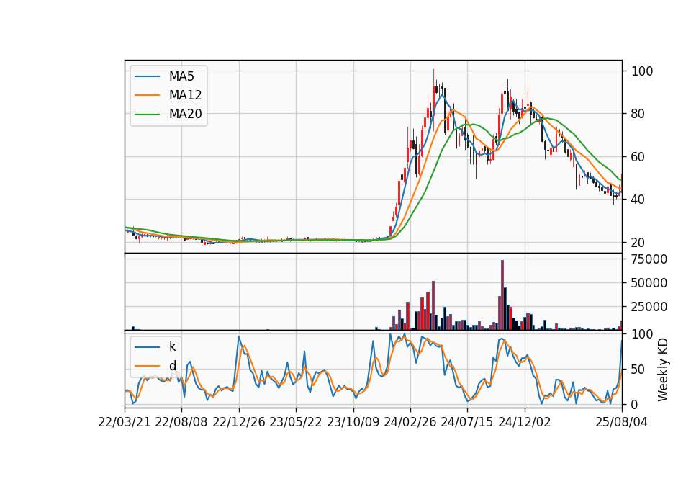Image resolution: width=691 pixels, height=497 pixels.
Task: Click the Weekly KD axis label
Action: [662, 370]
